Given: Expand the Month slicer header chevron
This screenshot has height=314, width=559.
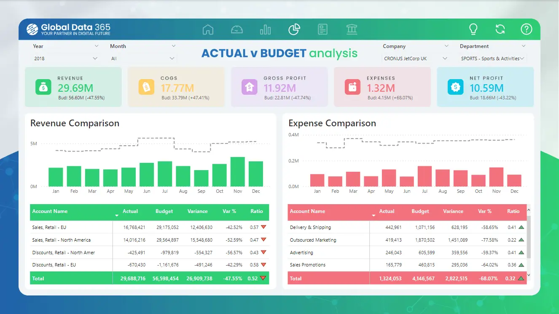Looking at the screenshot, I should click(x=174, y=46).
